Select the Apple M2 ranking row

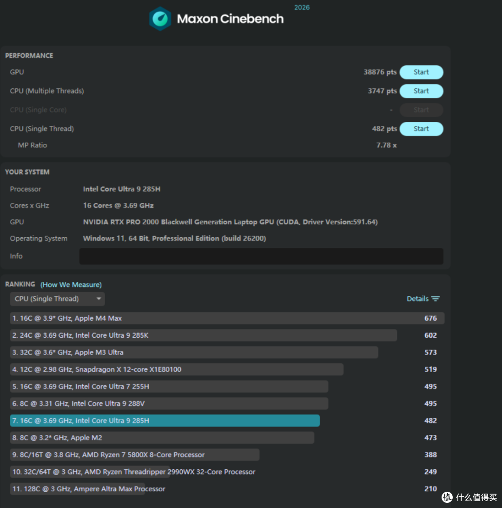coord(227,438)
